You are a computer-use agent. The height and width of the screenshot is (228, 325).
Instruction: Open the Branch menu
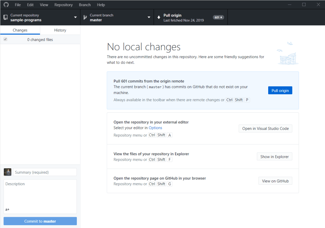pos(85,5)
